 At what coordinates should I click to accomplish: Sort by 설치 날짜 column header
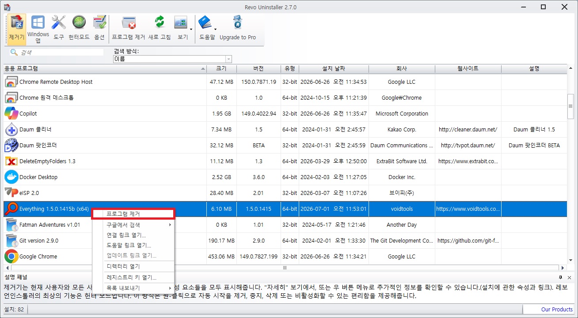pos(334,69)
